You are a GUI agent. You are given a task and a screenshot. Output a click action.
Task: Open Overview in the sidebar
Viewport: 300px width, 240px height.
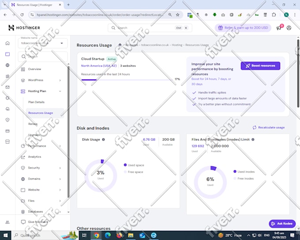(34, 69)
